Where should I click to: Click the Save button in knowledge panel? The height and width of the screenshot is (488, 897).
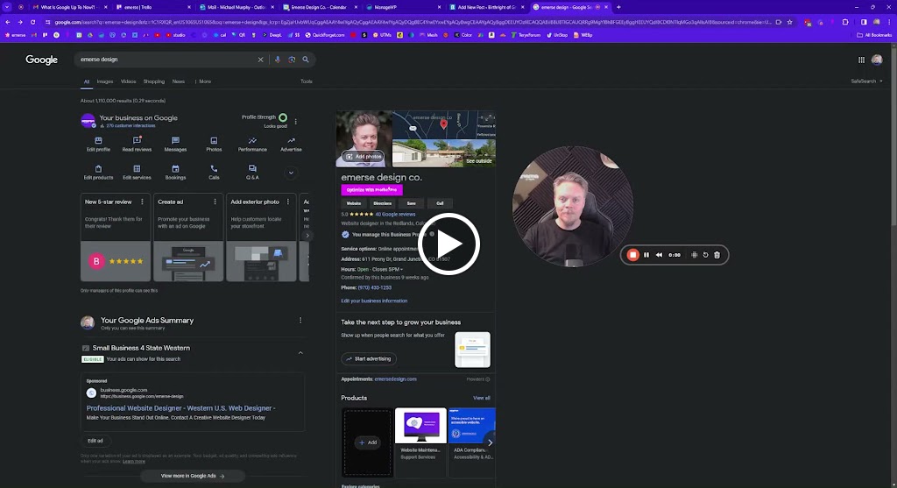412,203
